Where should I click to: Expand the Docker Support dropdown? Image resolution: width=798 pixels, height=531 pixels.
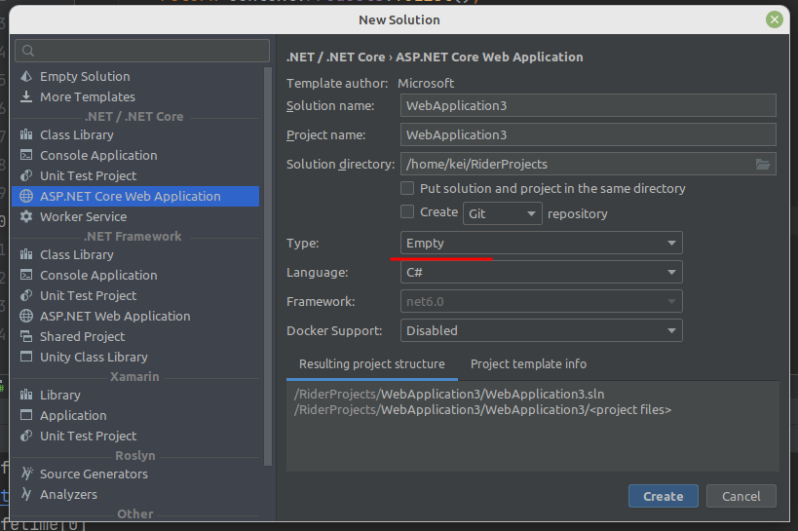tap(541, 330)
